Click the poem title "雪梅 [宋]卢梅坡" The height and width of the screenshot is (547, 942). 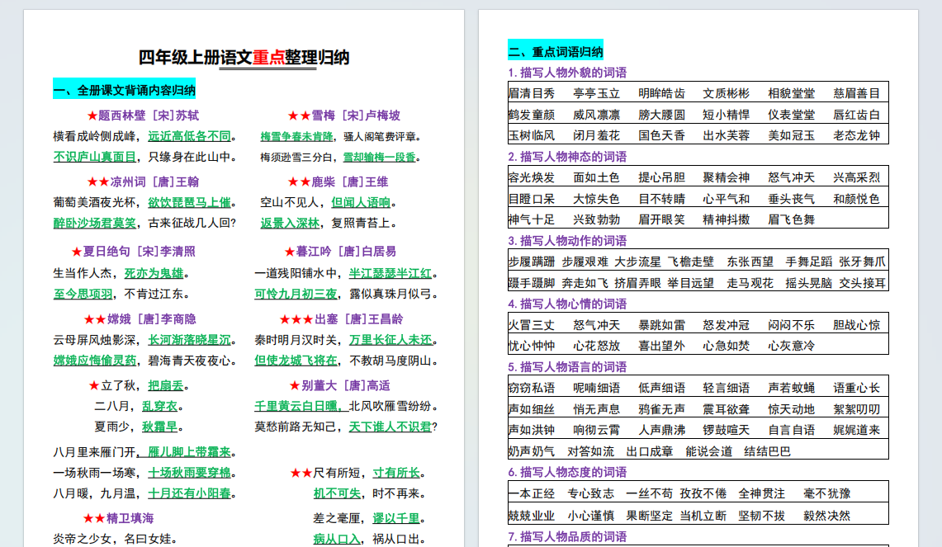tap(356, 116)
